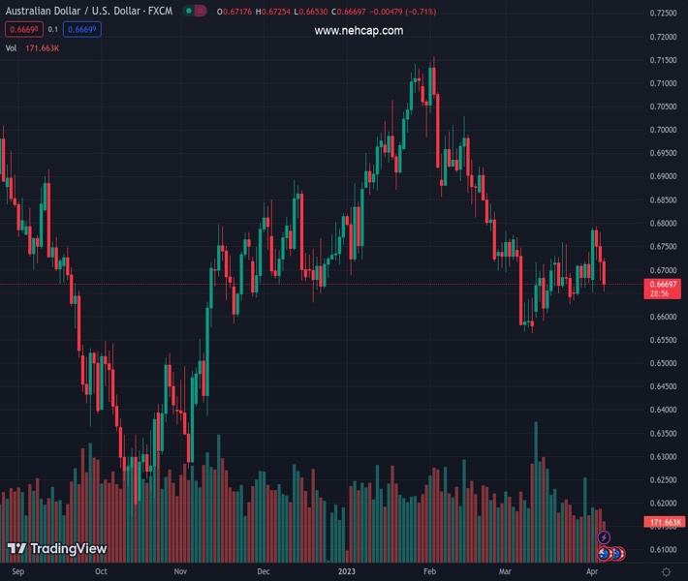The width and height of the screenshot is (688, 581).
Task: Click the Australian Dollar / U.S. Dollar symbol title
Action: [x=90, y=12]
